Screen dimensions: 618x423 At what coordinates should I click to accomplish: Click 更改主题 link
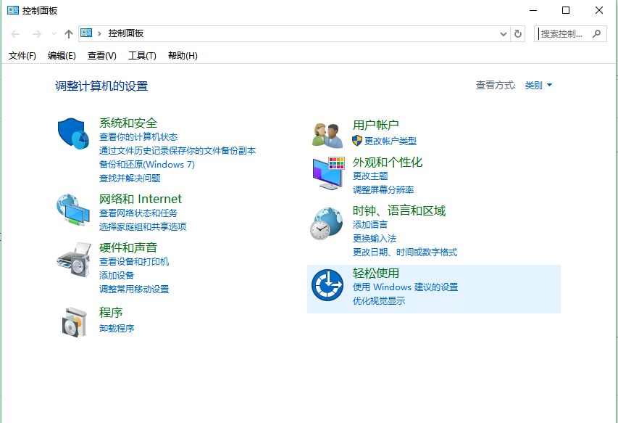click(370, 176)
